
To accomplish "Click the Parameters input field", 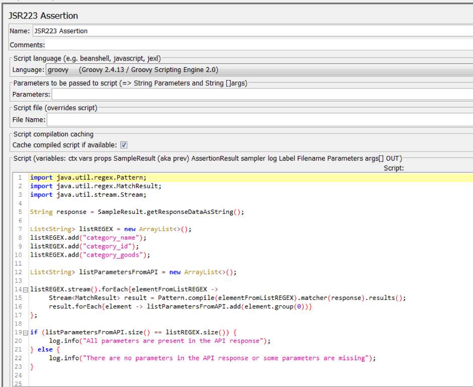I will coord(262,94).
